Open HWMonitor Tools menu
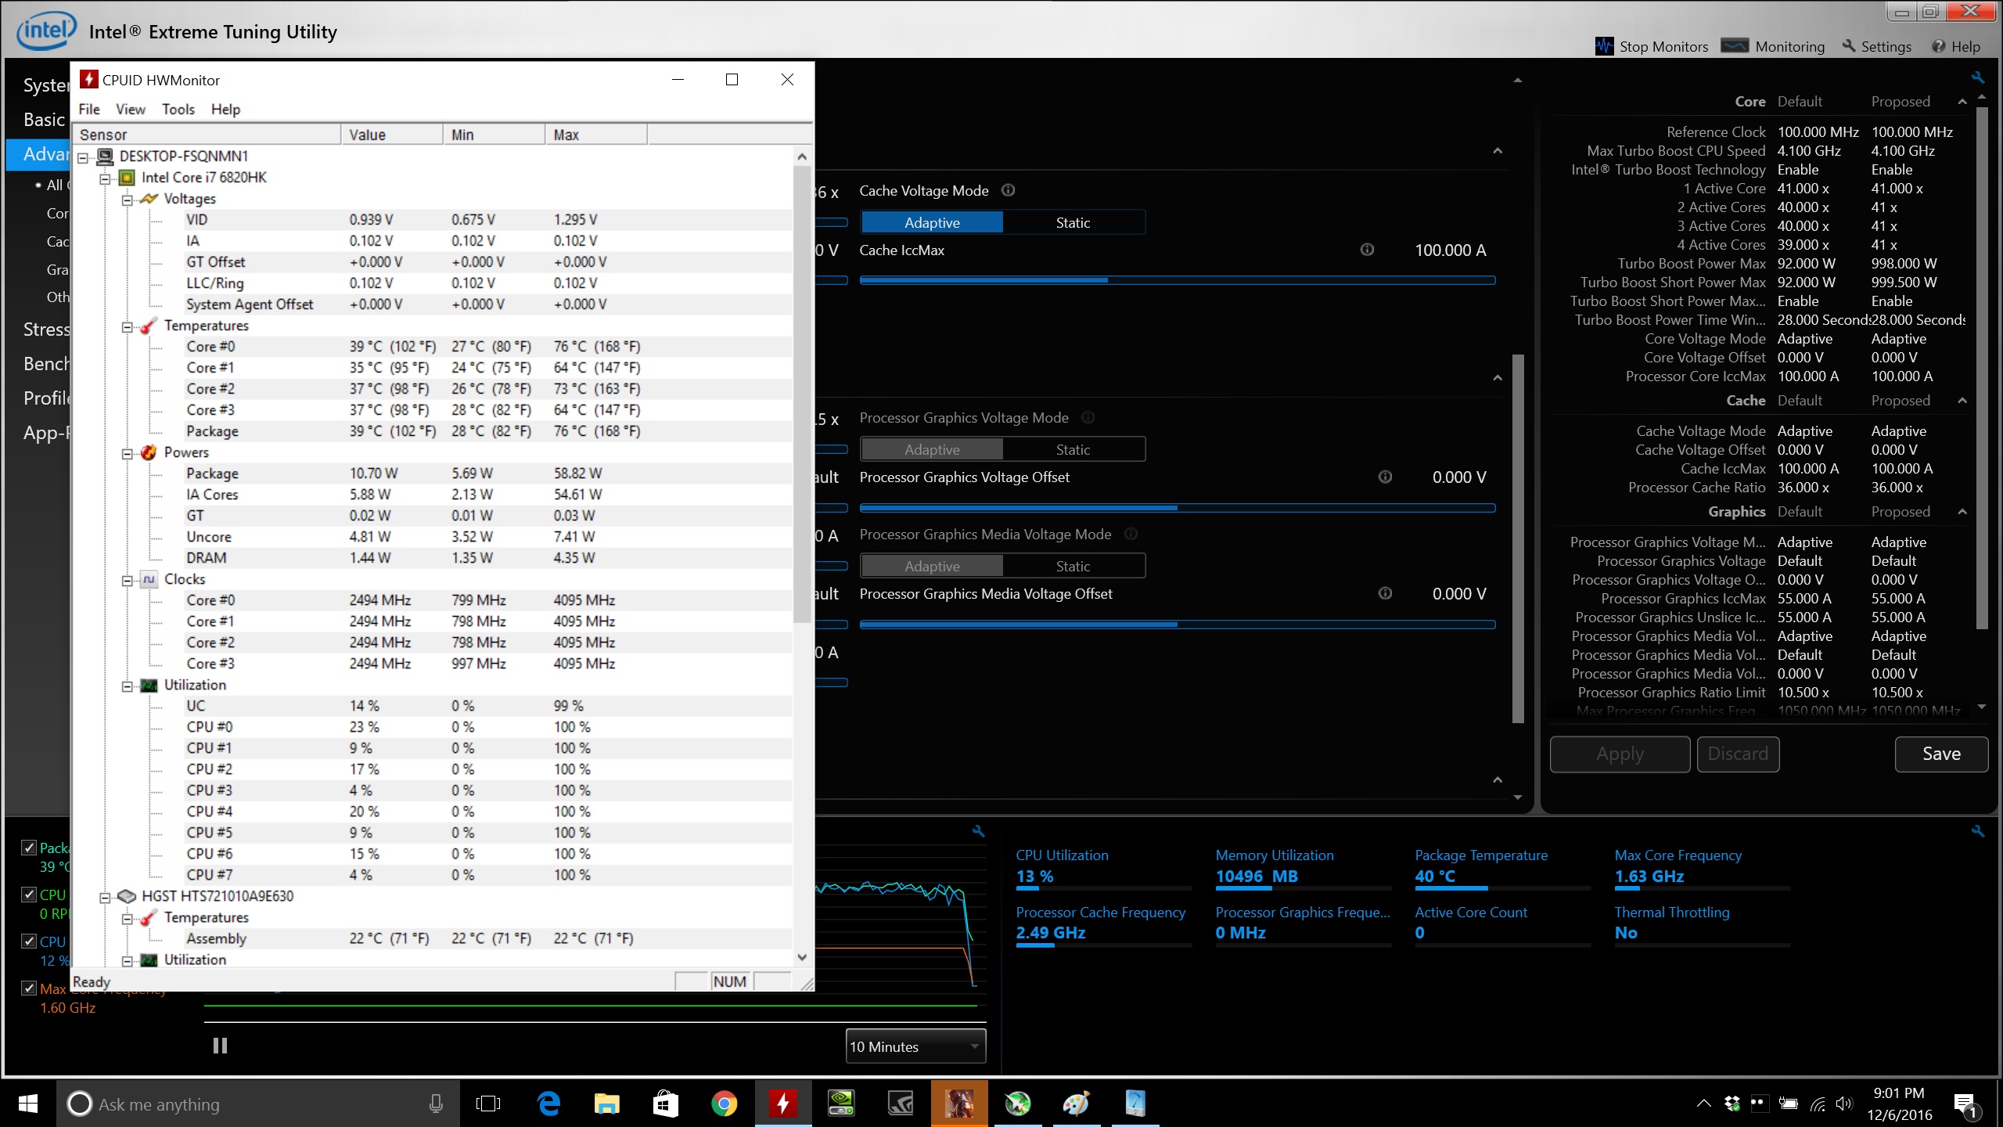 click(x=178, y=109)
